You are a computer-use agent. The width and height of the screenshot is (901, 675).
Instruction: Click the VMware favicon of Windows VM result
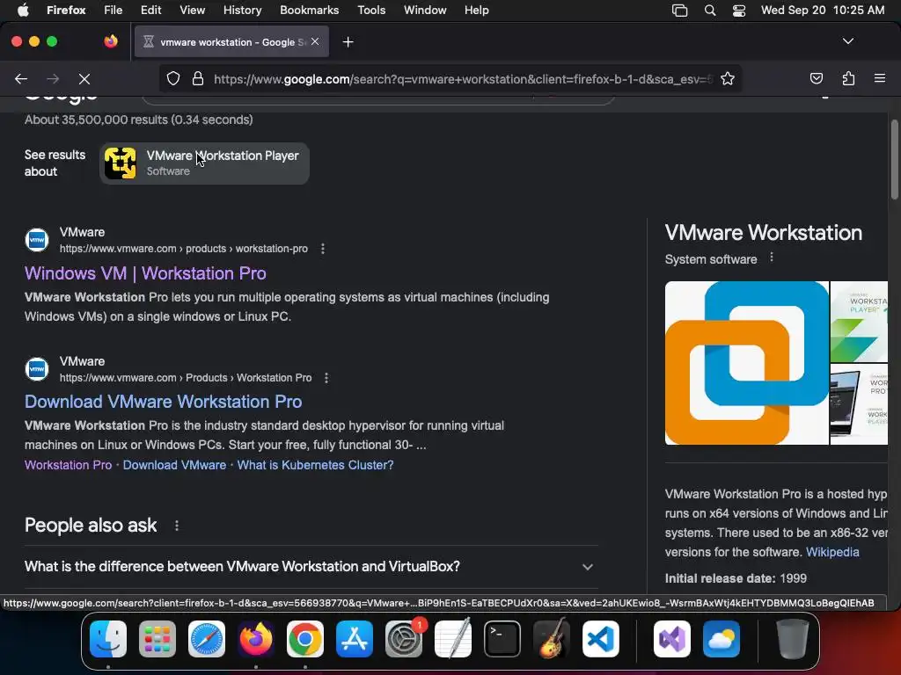click(x=37, y=240)
